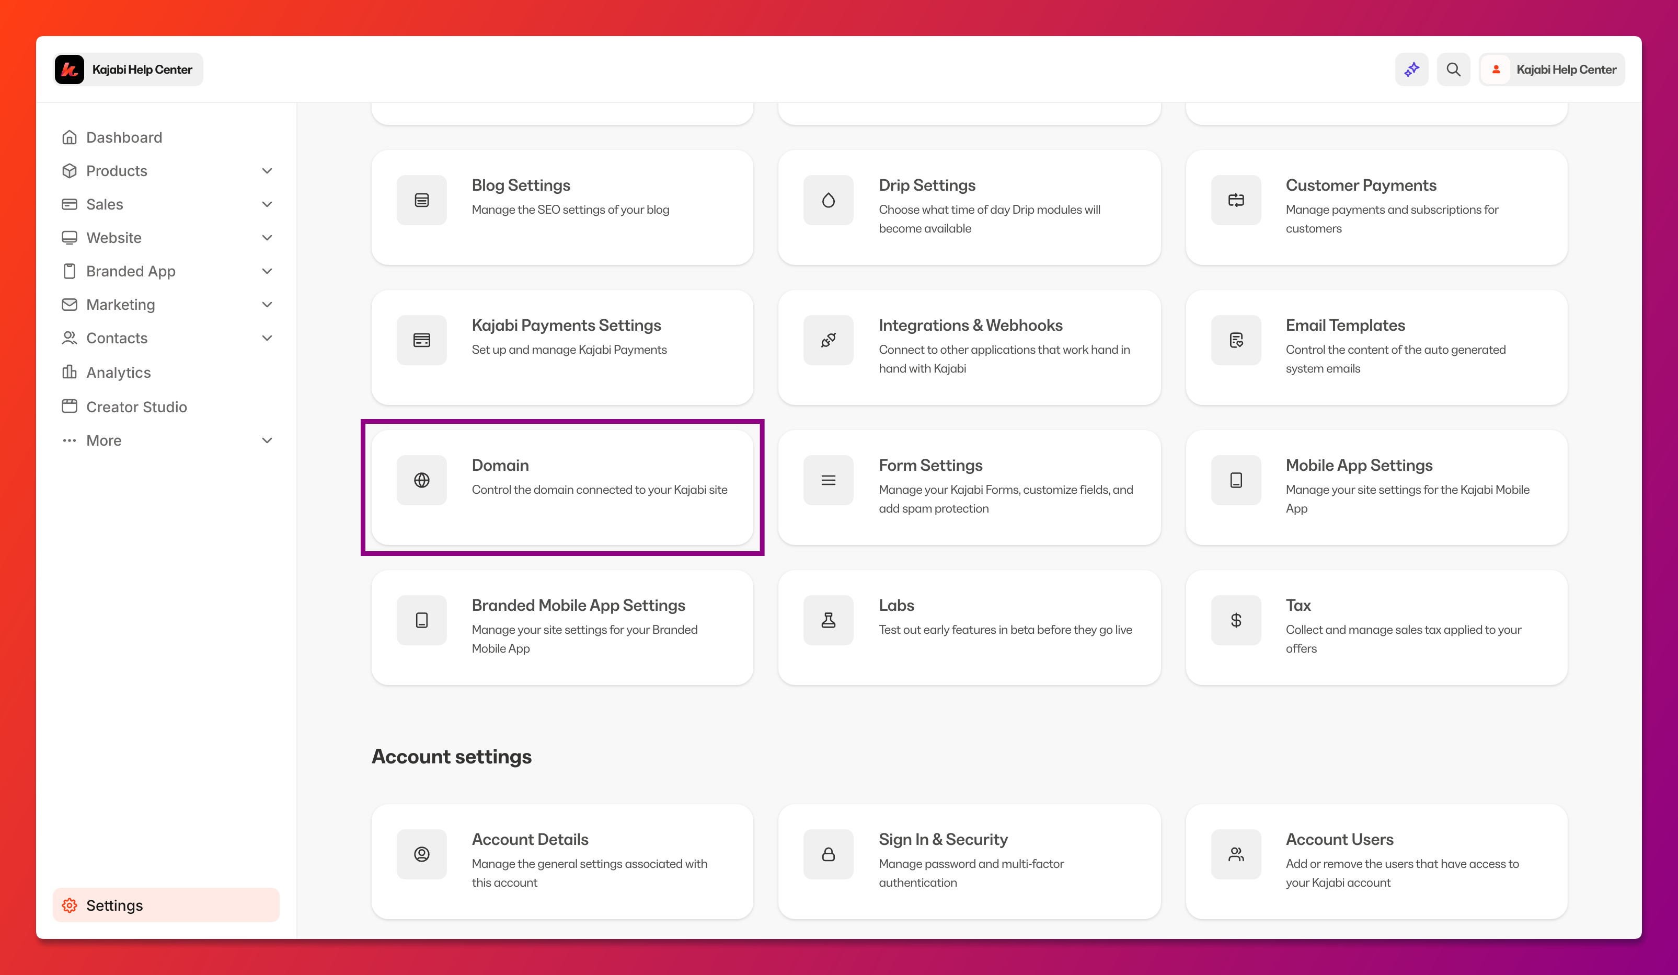1678x975 pixels.
Task: Expand the More menu chevron
Action: [x=267, y=440]
